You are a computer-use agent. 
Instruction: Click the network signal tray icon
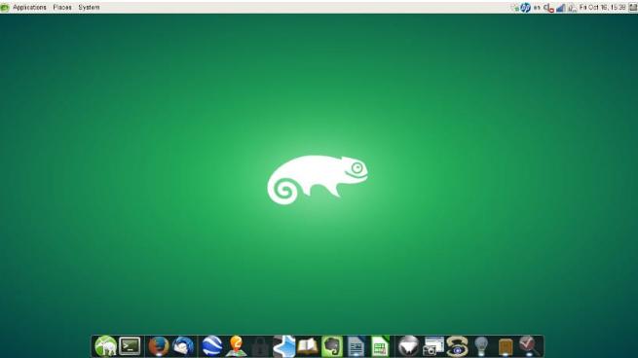561,8
